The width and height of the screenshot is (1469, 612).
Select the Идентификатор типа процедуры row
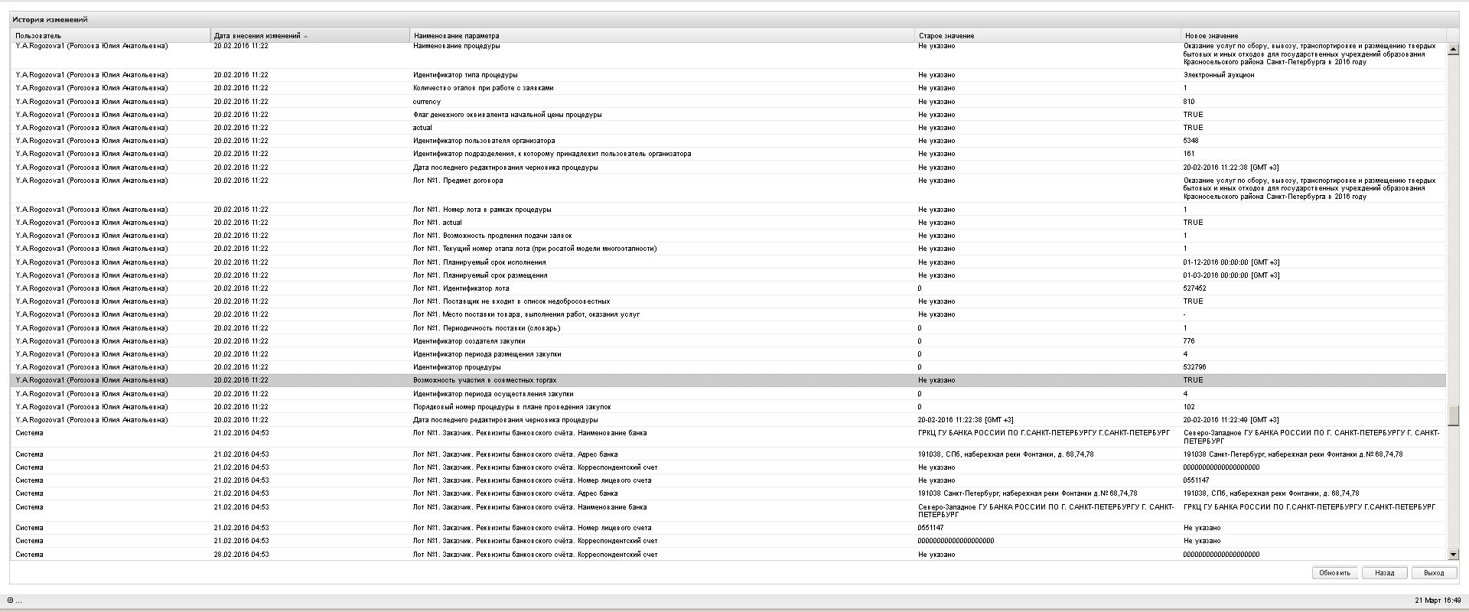pos(728,75)
